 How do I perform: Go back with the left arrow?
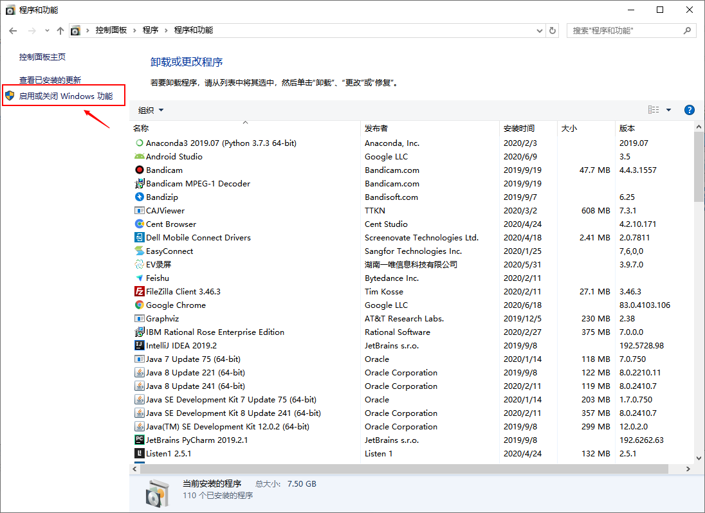pyautogui.click(x=13, y=31)
